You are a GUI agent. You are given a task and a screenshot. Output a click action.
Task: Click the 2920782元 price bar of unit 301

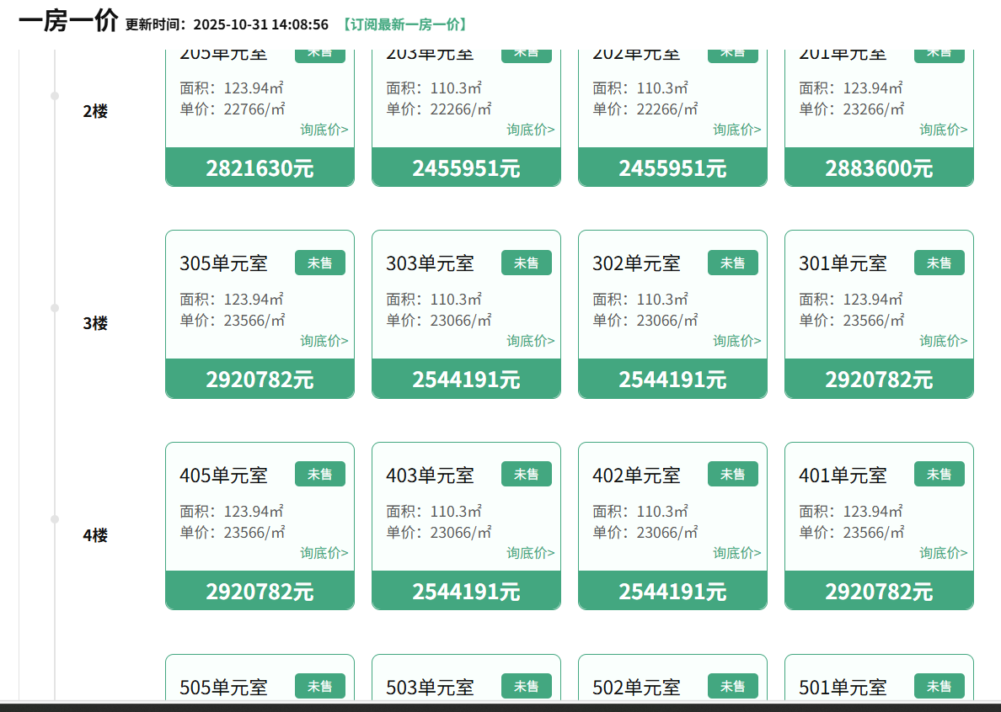879,380
